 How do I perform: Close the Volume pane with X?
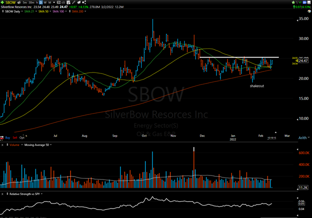pos(3,145)
